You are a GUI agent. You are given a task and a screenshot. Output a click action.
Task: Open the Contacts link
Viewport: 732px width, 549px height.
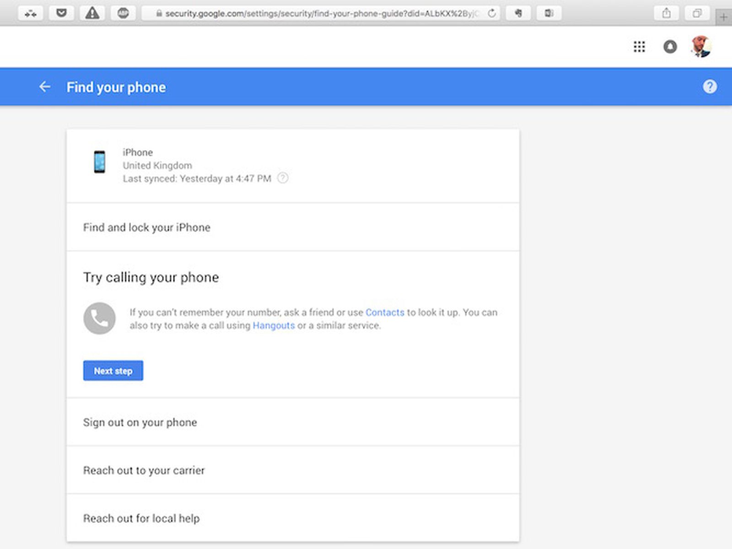385,312
